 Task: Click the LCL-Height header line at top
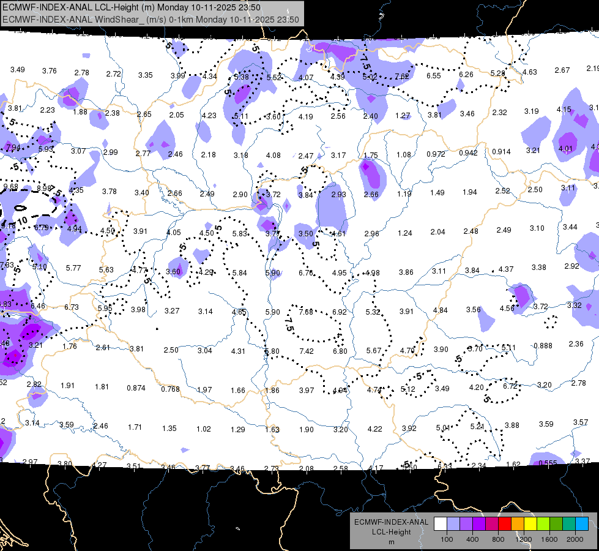(x=132, y=7)
